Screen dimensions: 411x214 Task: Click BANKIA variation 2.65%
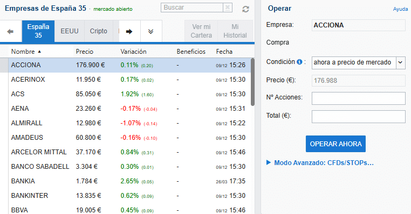click(129, 181)
